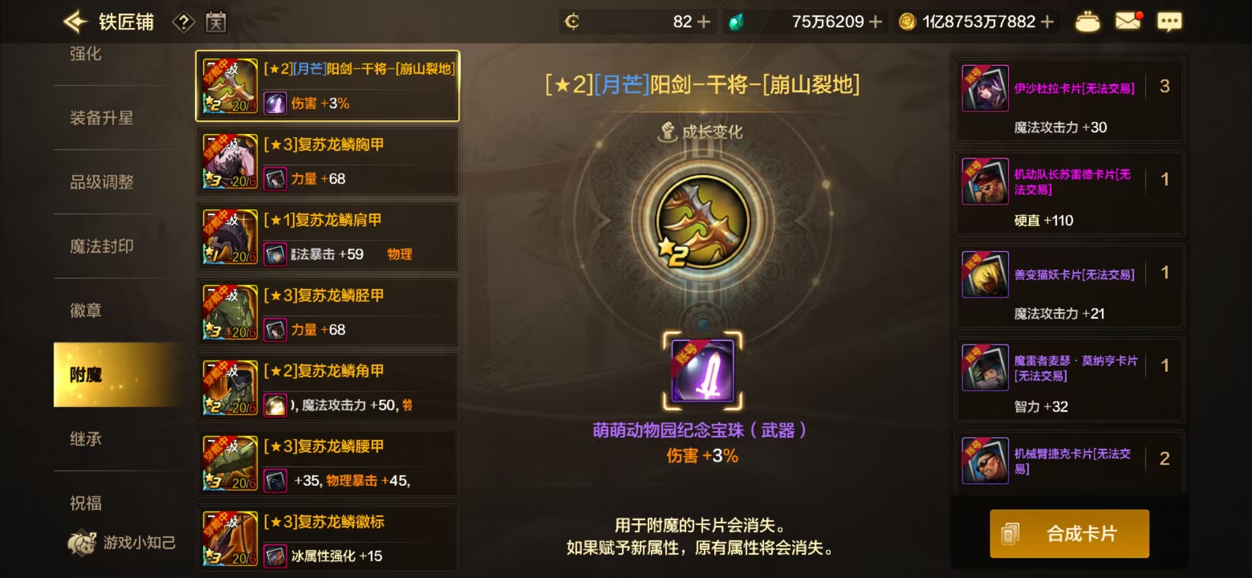Screen dimensions: 1252x578
Task: Open the calendar icon next to help
Action: (x=216, y=22)
